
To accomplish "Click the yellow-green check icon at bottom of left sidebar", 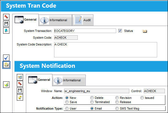I will 6,85.
